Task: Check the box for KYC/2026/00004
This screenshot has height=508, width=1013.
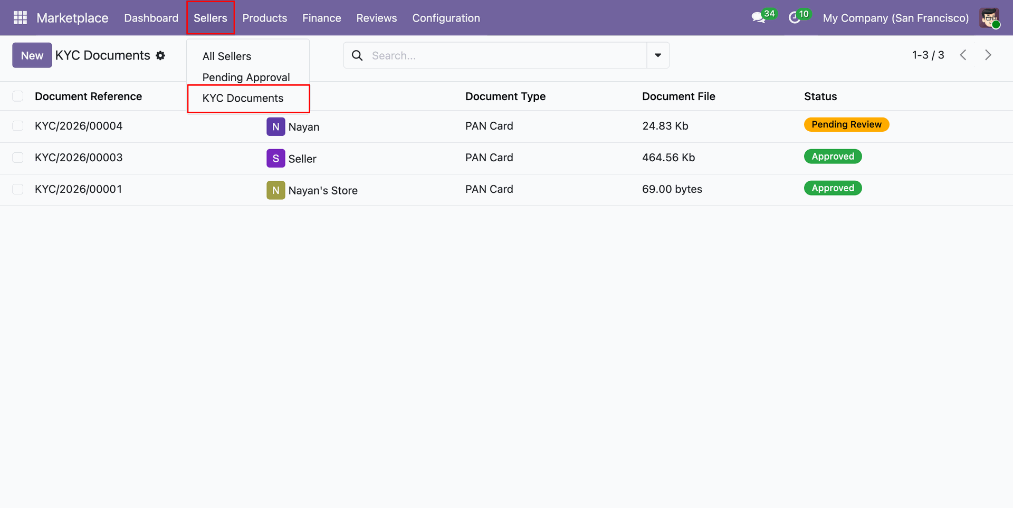Action: [18, 126]
